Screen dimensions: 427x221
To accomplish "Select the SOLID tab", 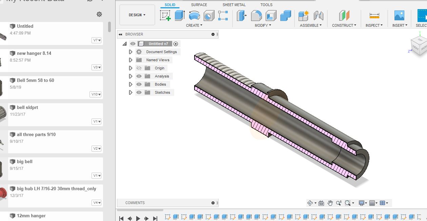I will 170,5.
